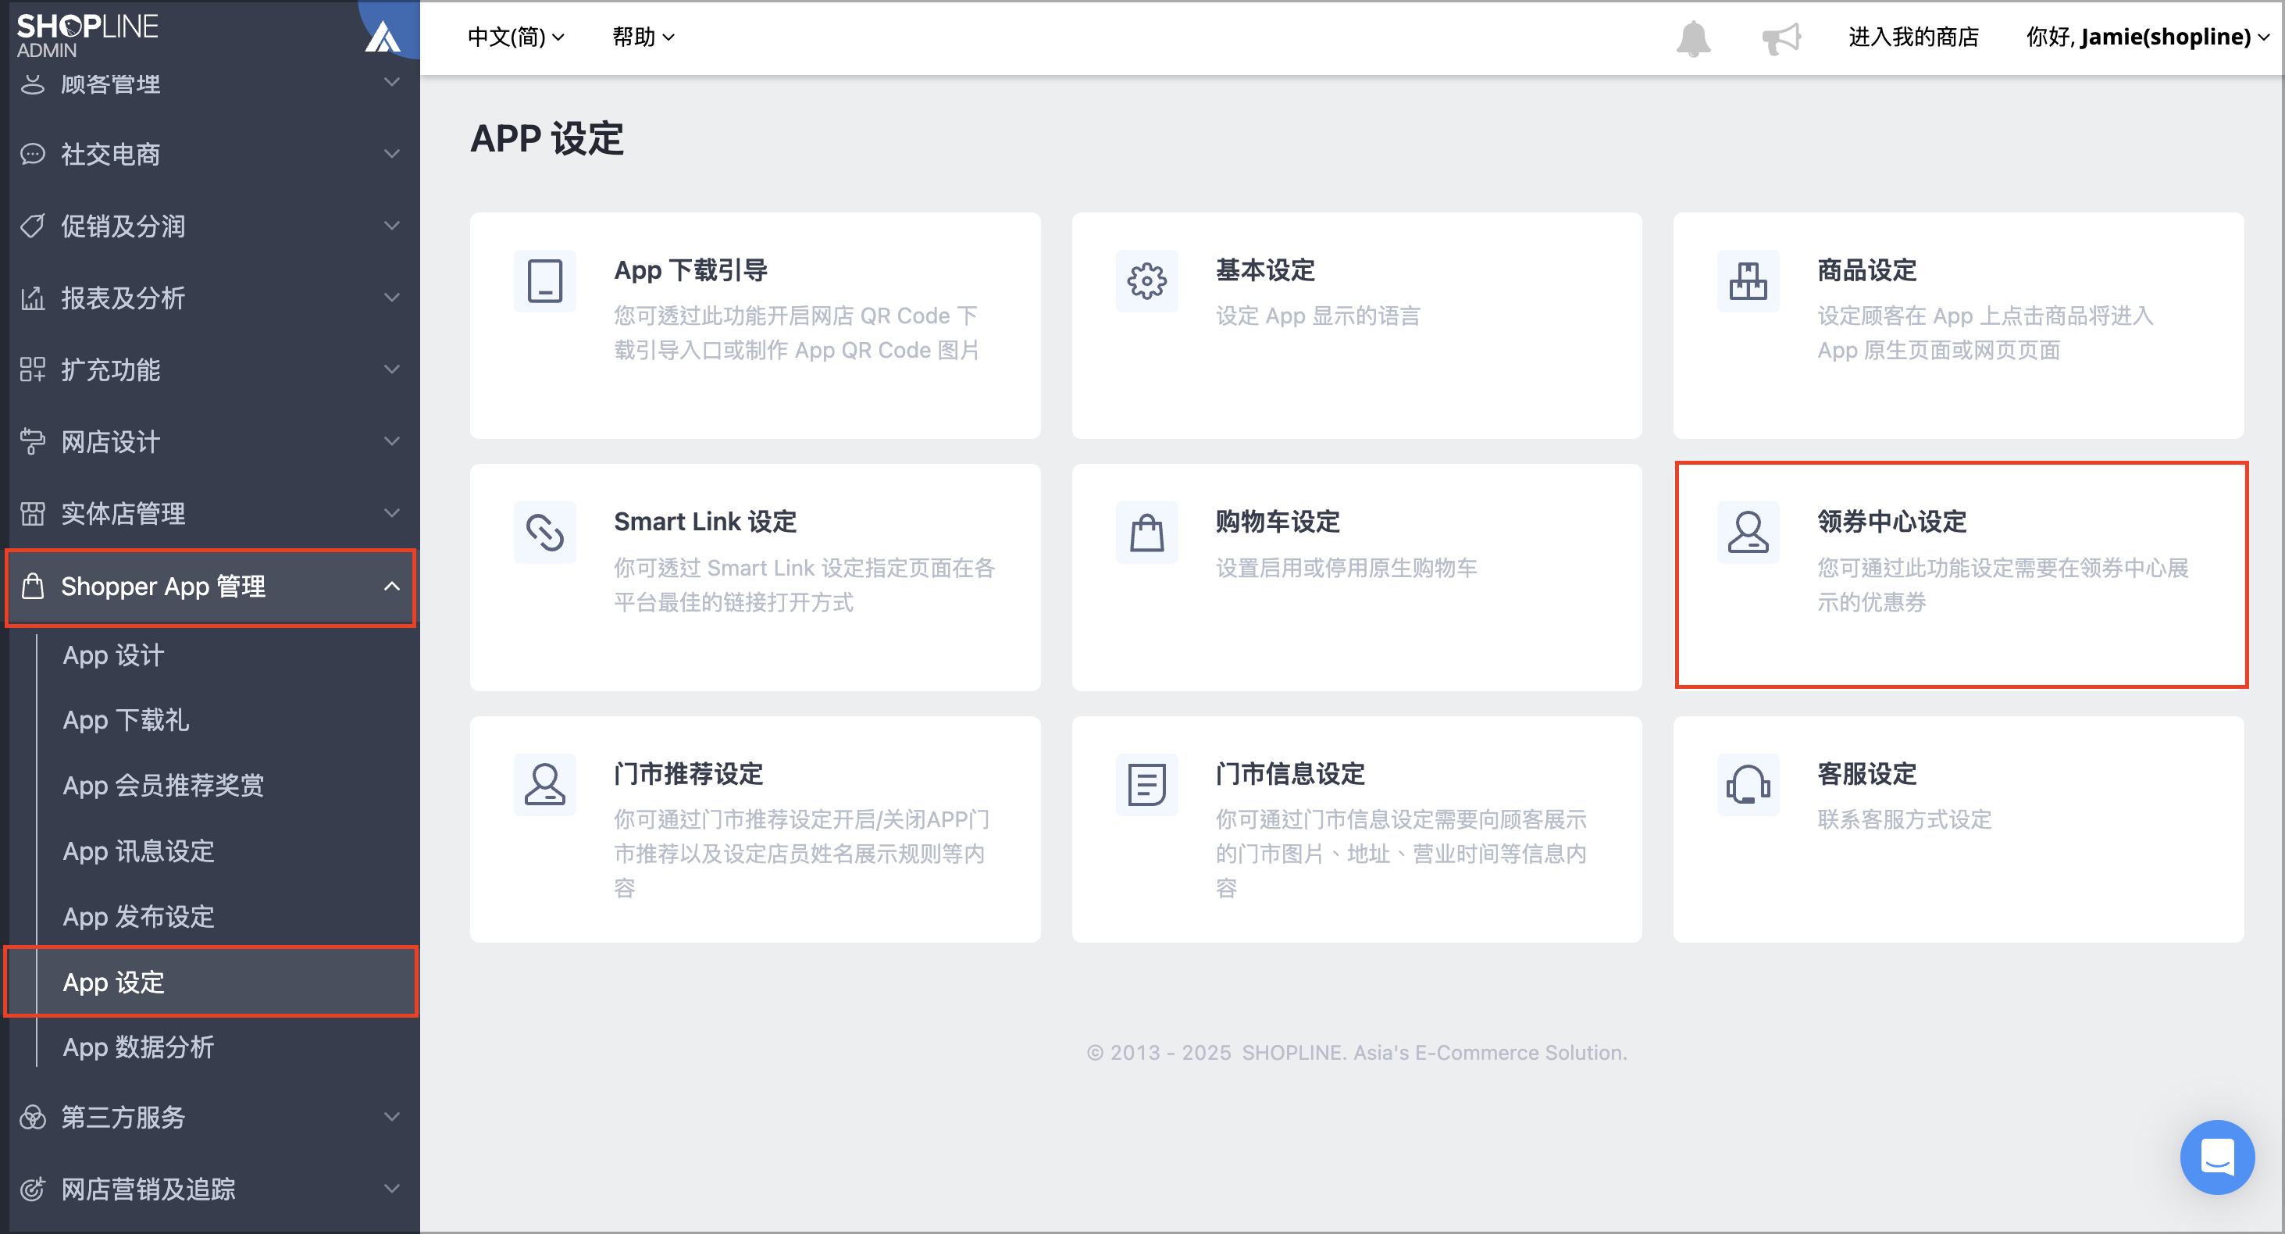Expand 促销及分润 using its chevron

click(x=391, y=226)
